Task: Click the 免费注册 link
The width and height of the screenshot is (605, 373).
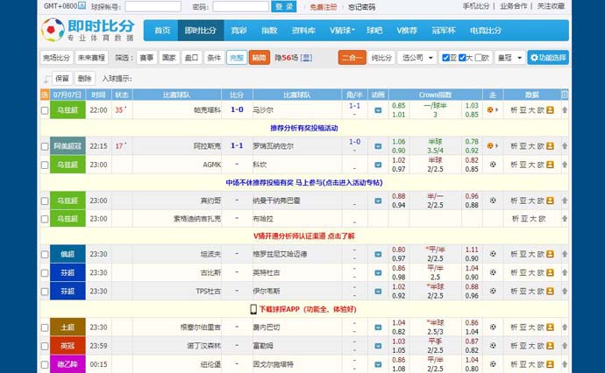Action: (324, 7)
